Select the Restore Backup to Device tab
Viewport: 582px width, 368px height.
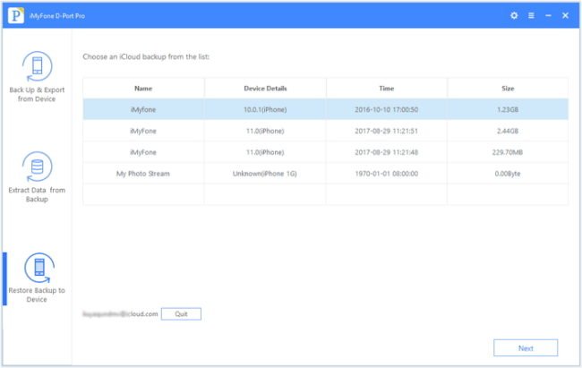(36, 295)
